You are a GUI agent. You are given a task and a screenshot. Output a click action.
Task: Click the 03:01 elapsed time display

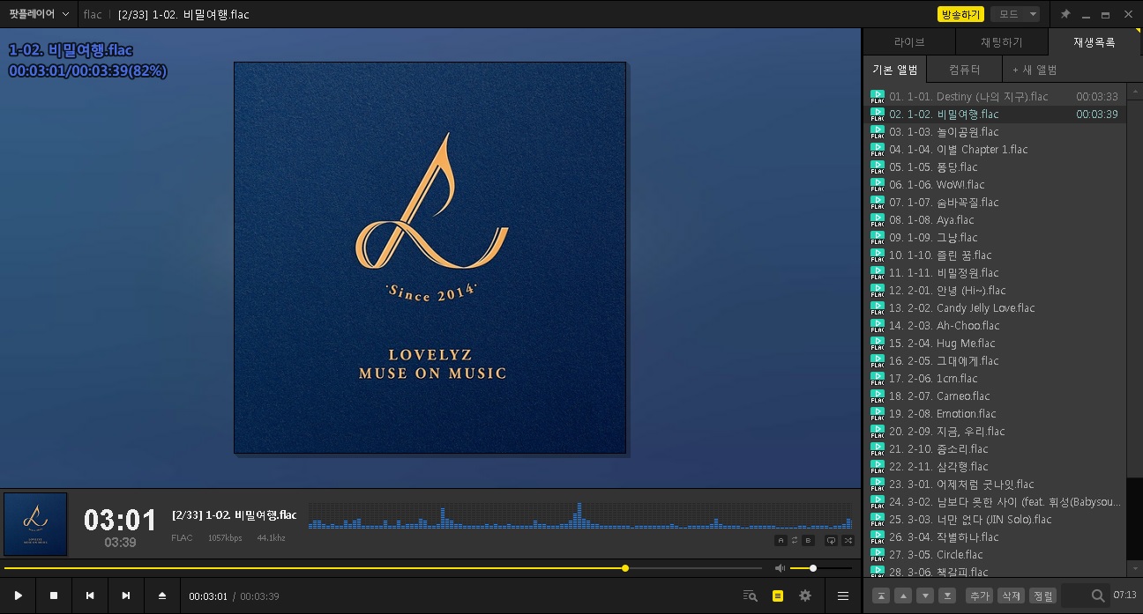pos(120,520)
